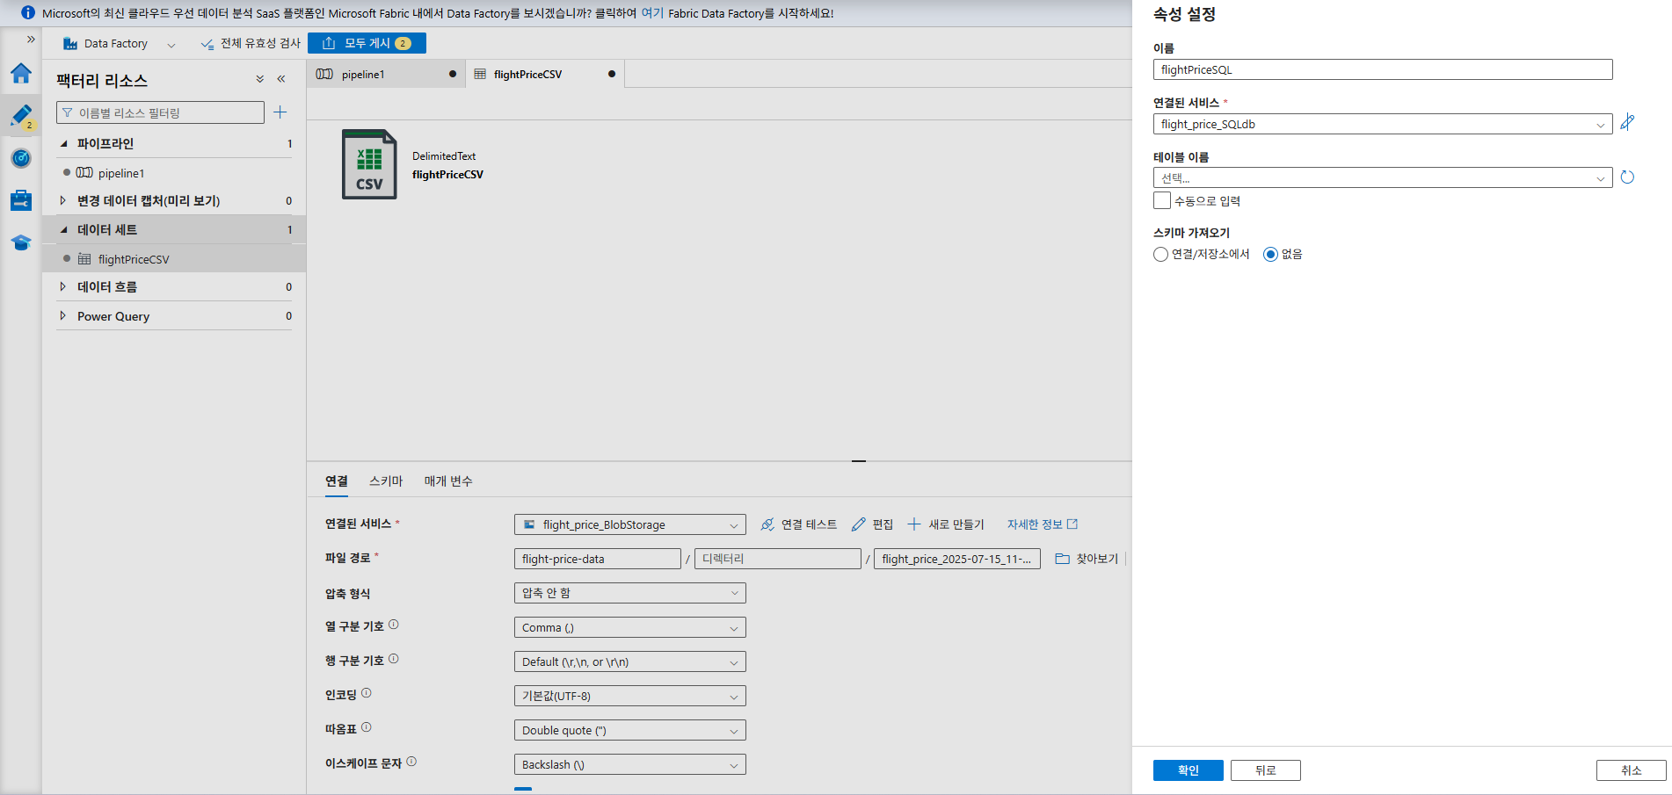Viewport: 1672px width, 795px height.
Task: Open the Double quote character dropdown
Action: click(630, 731)
